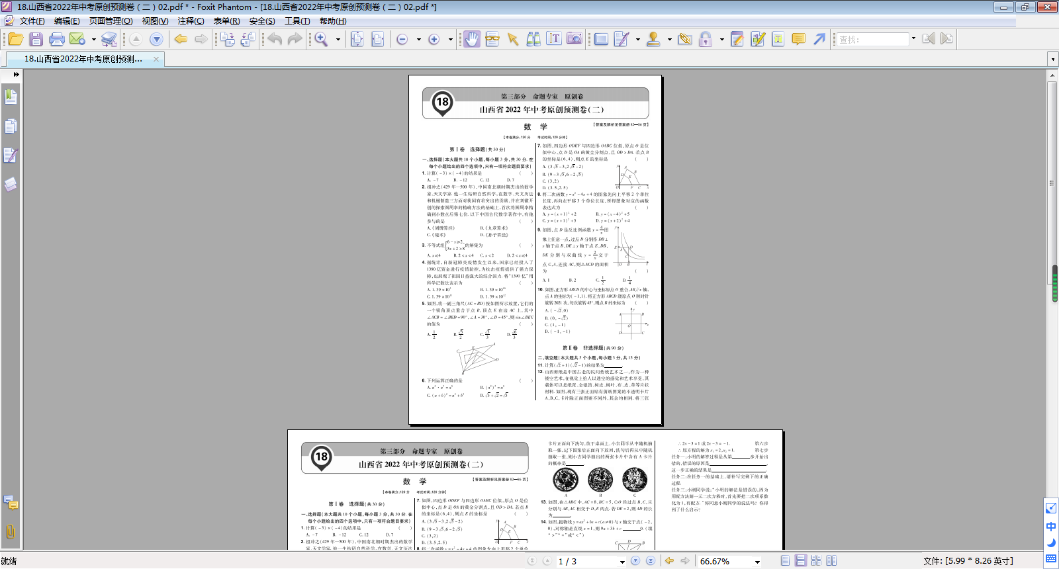Open the 安全(S) menu
Screen dimensions: 1059x569
coord(262,21)
